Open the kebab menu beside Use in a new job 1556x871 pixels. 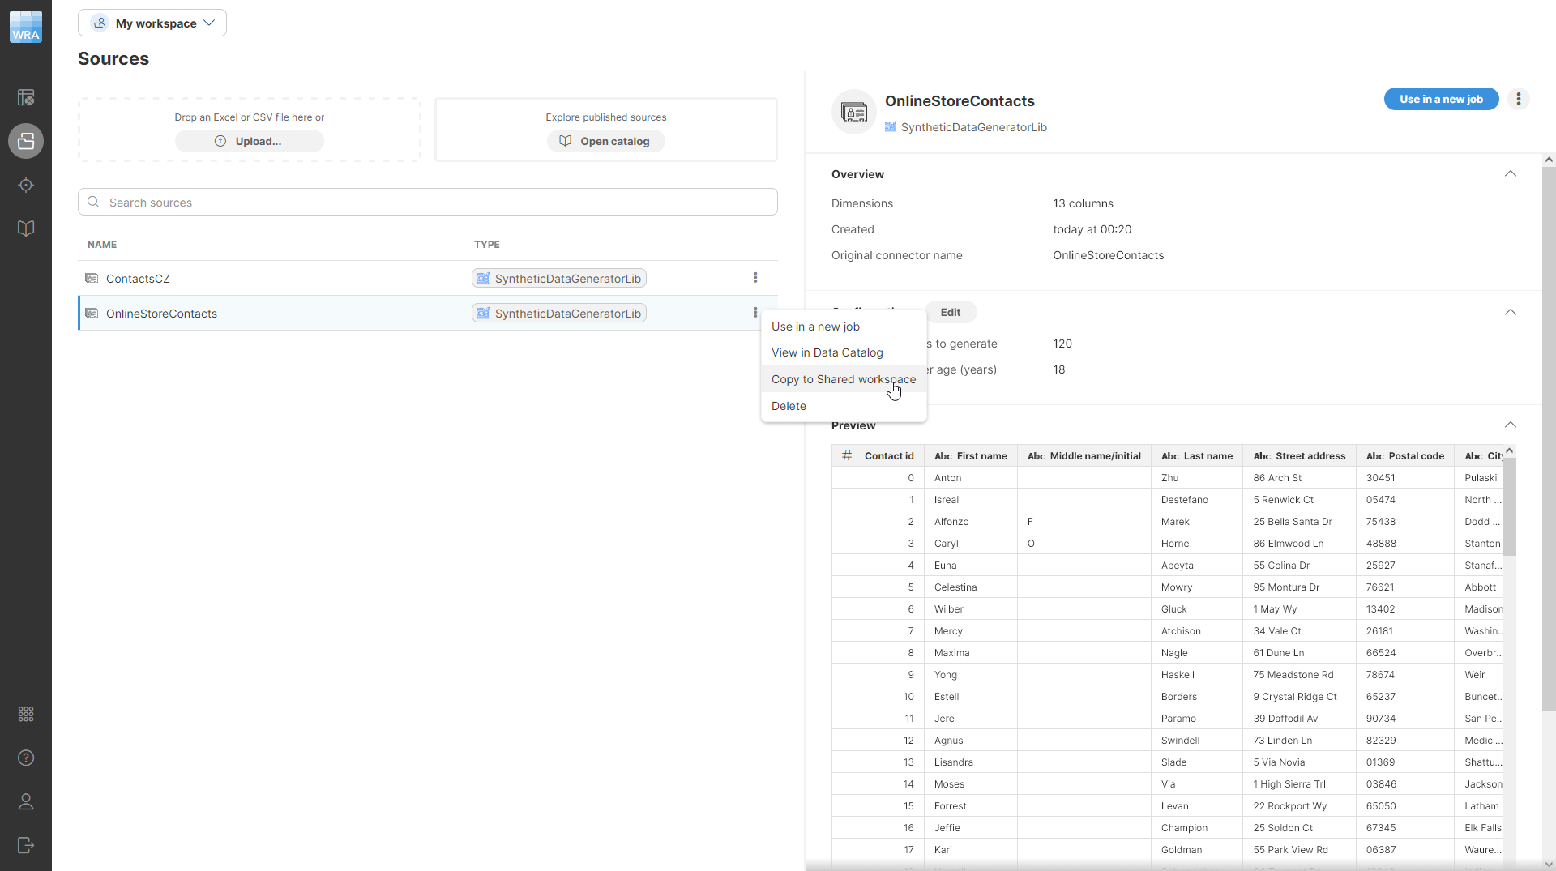(x=1520, y=99)
